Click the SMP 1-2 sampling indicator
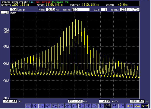 coord(115,106)
